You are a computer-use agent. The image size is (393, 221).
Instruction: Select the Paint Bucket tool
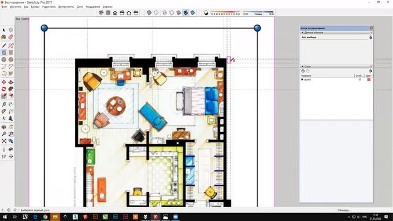pyautogui.click(x=4, y=37)
